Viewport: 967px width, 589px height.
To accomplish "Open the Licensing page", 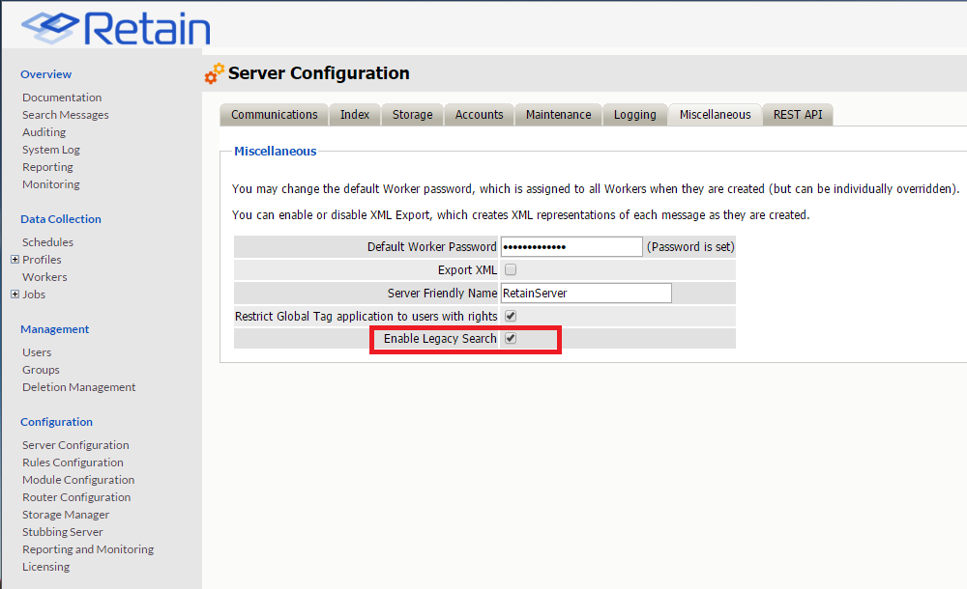I will click(x=45, y=566).
